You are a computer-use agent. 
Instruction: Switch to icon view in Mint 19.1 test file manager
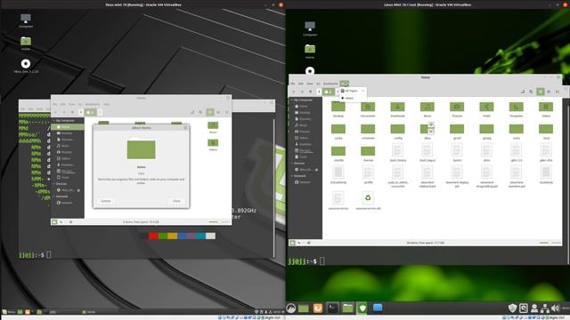pos(541,92)
